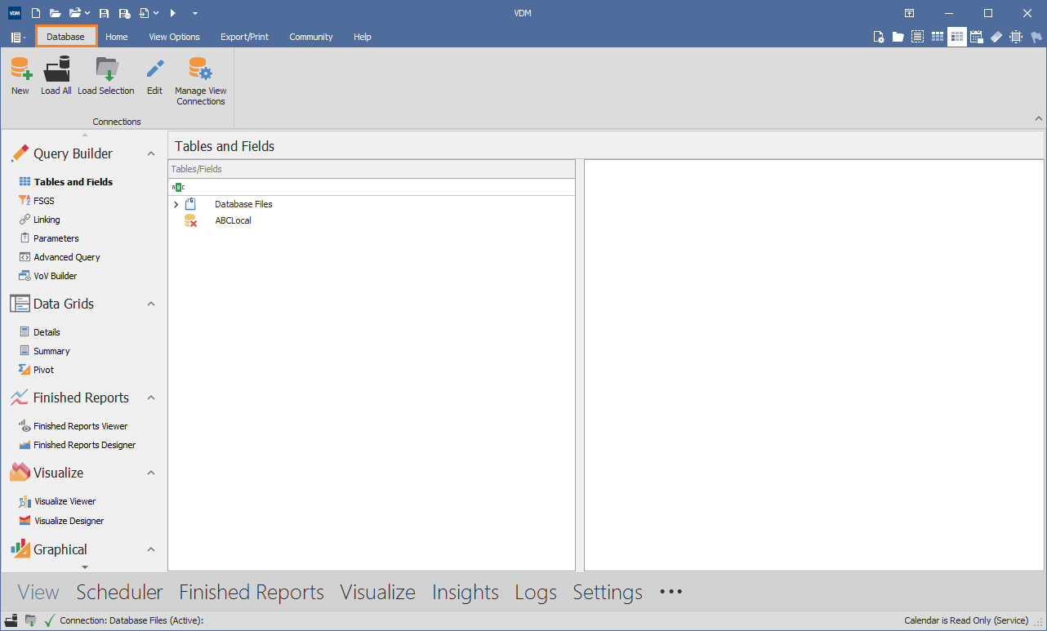Click the single floppy disk save icon
Viewport: 1047px width, 631px height.
pos(104,13)
